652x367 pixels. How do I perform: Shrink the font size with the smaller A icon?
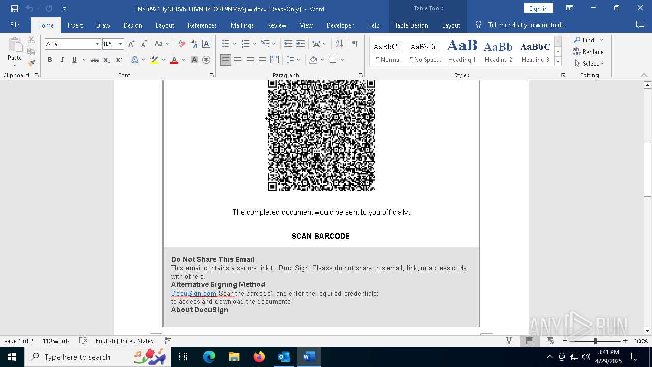click(144, 44)
